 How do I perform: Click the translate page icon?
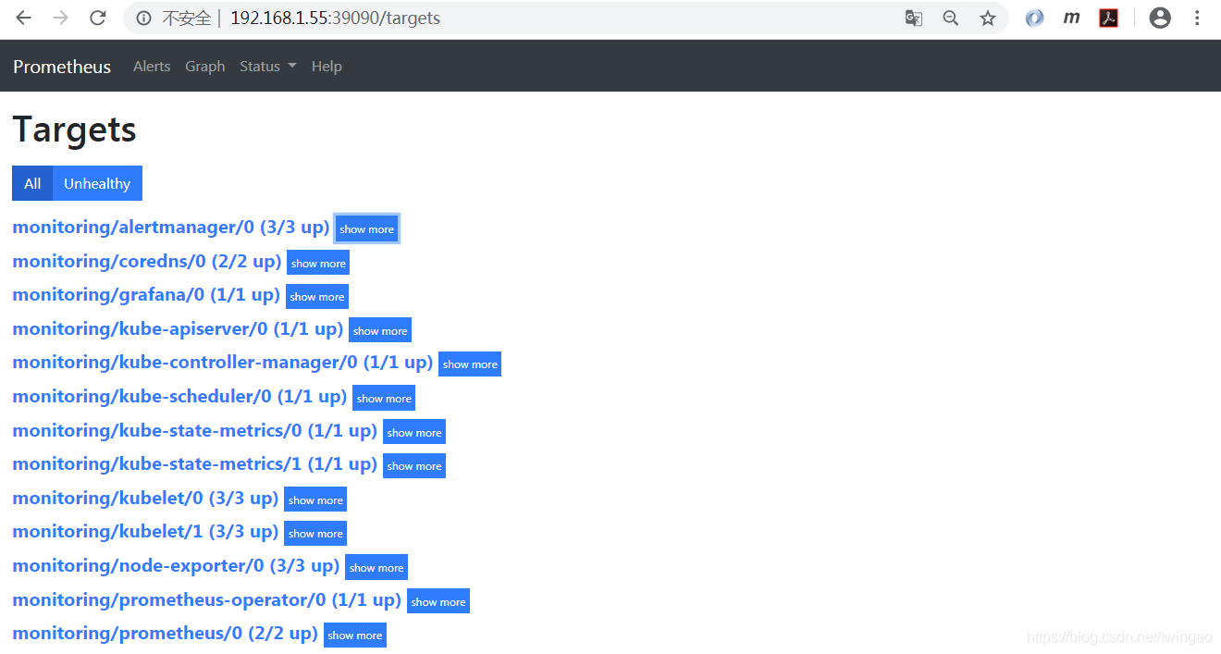click(x=913, y=18)
